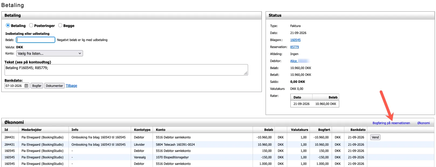Open Reservation link 85779
This screenshot has height=167, width=436.
coord(294,47)
